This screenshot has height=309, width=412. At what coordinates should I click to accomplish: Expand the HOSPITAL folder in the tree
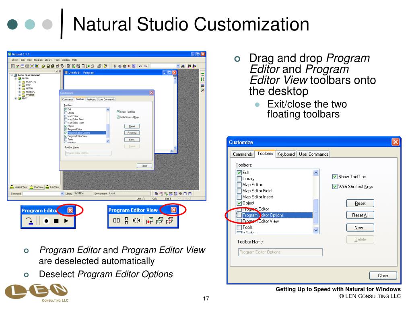[19, 82]
